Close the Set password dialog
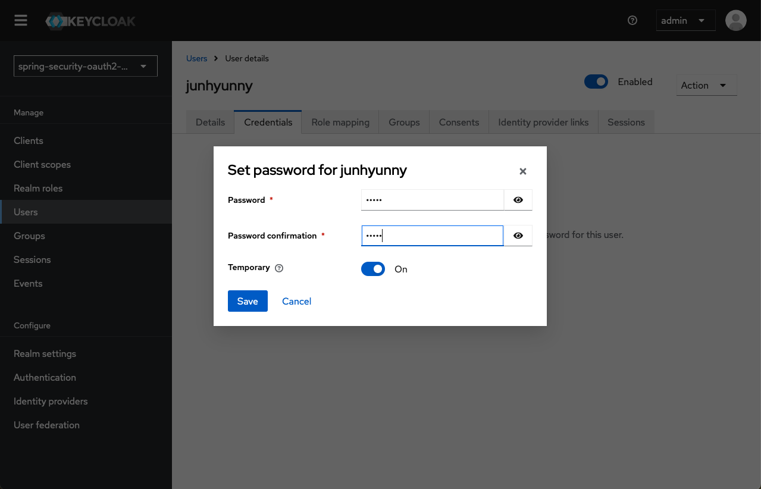This screenshot has width=761, height=489. [523, 171]
